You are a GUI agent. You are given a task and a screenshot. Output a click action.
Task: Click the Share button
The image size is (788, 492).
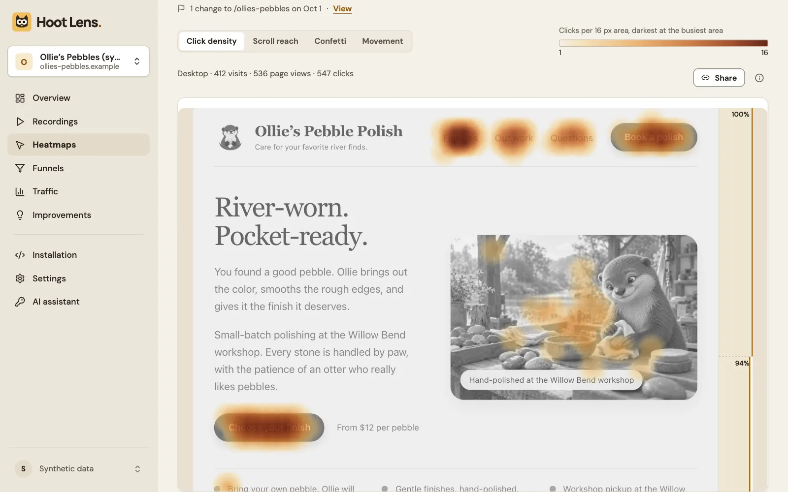tap(719, 78)
